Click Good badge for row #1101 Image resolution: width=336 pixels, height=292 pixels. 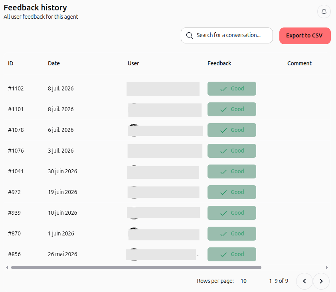point(231,109)
